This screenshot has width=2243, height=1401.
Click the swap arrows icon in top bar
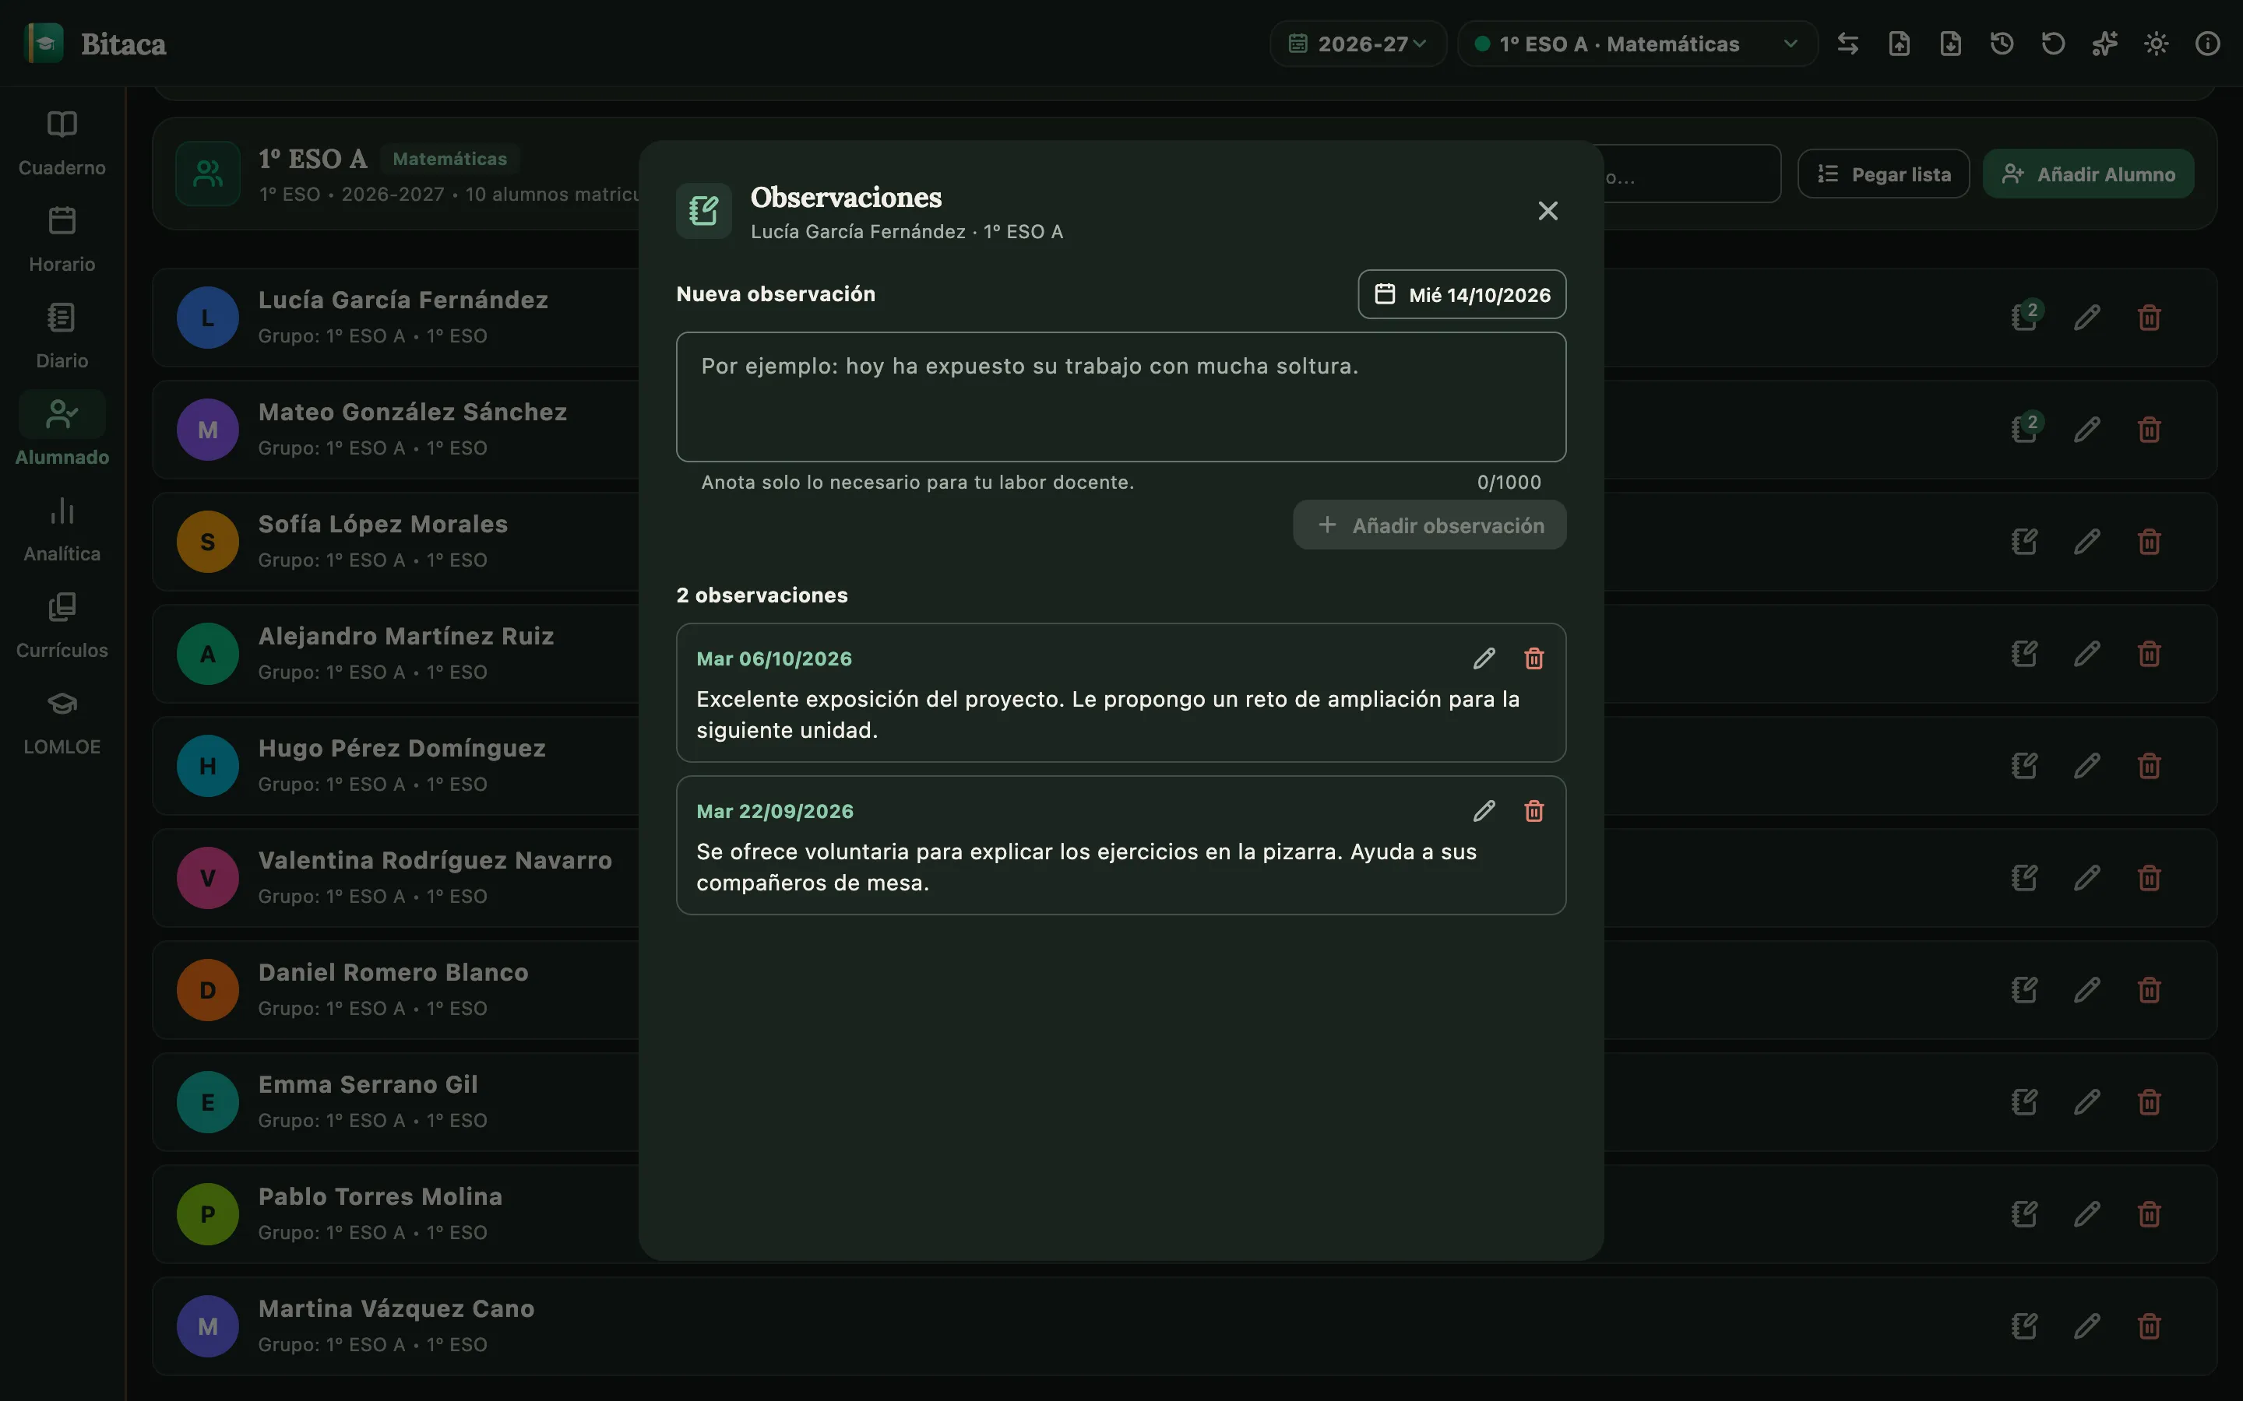pyautogui.click(x=1848, y=44)
